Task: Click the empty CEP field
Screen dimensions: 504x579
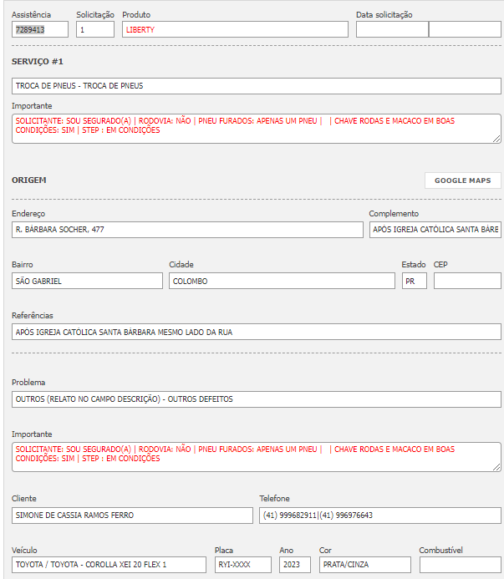Action: (467, 281)
